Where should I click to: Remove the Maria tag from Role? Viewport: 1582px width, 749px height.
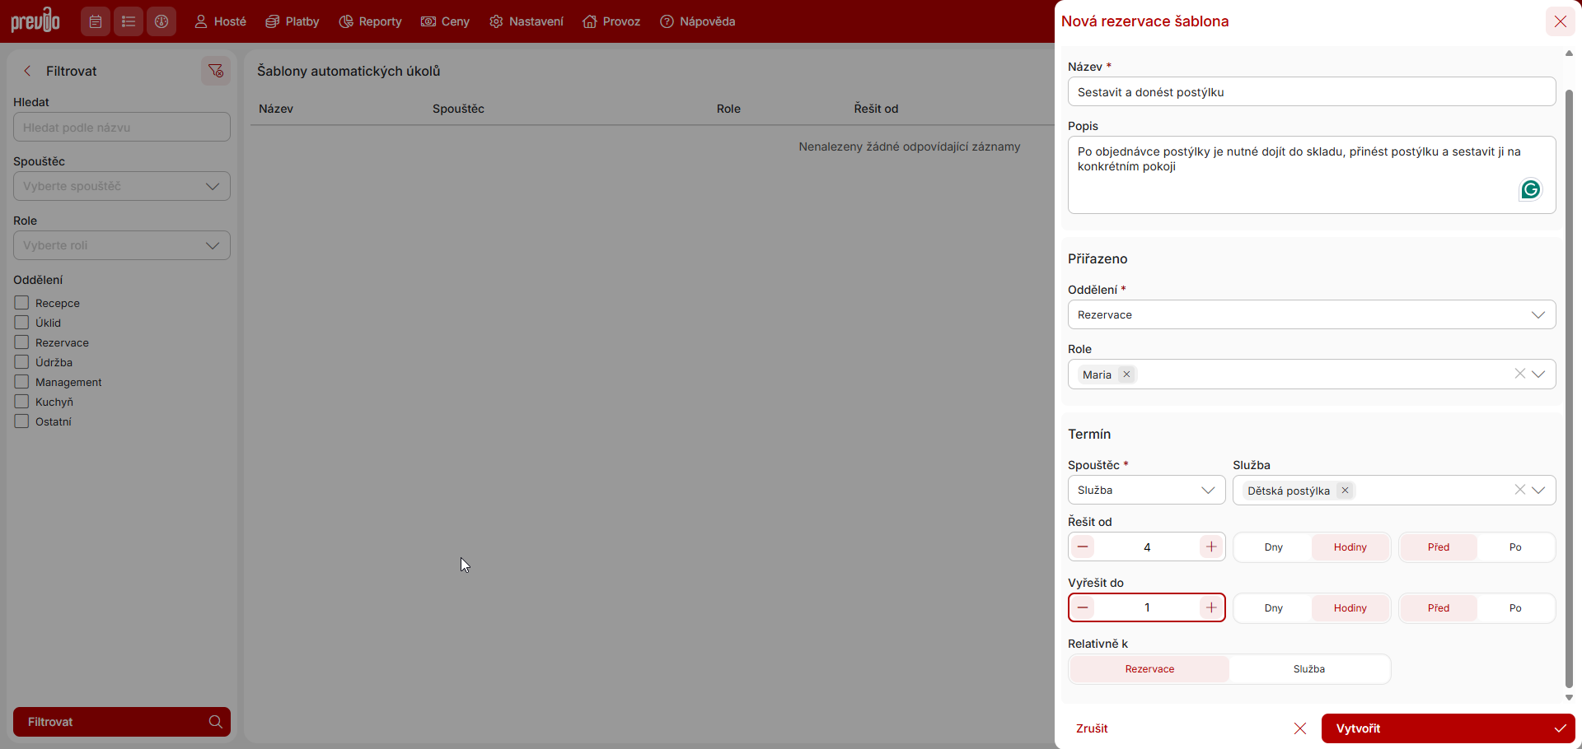coord(1126,374)
